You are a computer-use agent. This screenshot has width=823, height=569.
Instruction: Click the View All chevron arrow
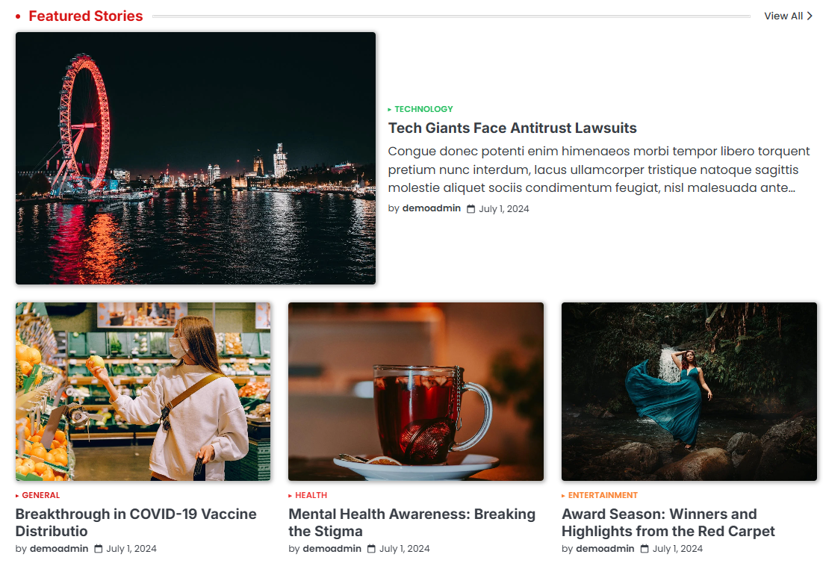[x=810, y=16]
